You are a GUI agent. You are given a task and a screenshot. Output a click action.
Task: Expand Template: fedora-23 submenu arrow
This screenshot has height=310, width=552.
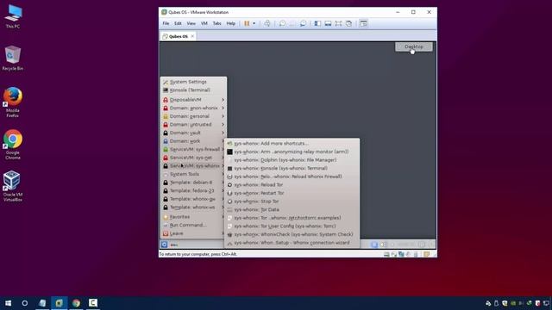coord(223,191)
